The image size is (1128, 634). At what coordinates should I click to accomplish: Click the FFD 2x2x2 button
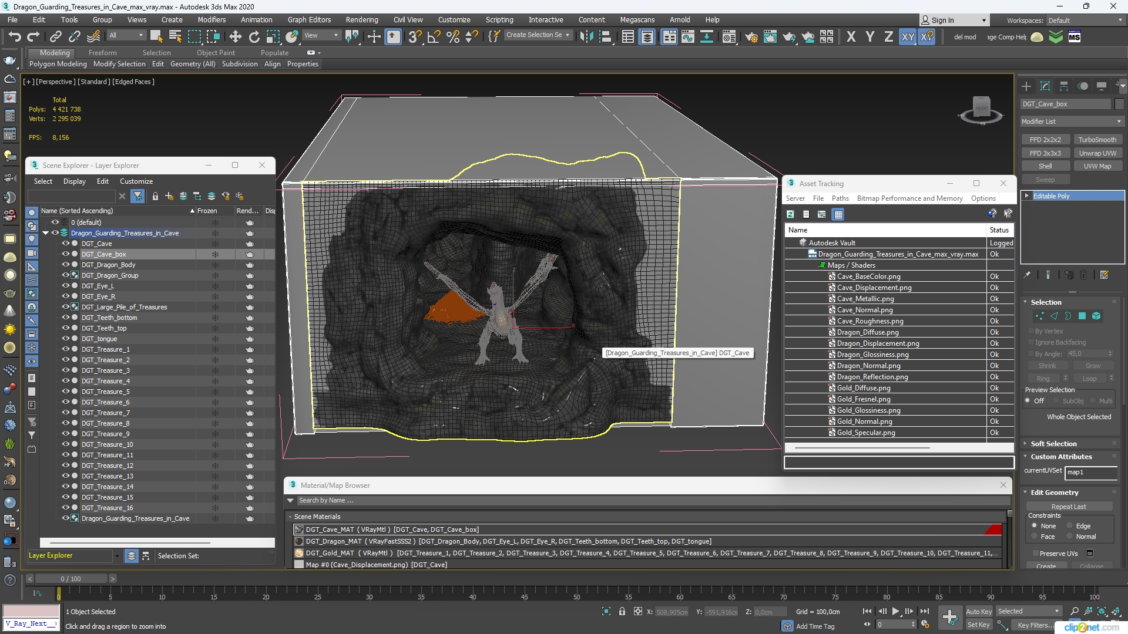click(x=1045, y=140)
